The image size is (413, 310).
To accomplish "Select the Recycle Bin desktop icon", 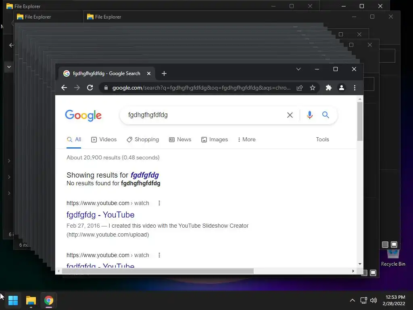I will (393, 258).
